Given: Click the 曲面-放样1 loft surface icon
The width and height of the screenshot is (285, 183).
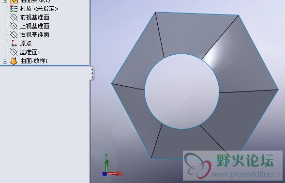Looking at the screenshot, I should (14, 61).
